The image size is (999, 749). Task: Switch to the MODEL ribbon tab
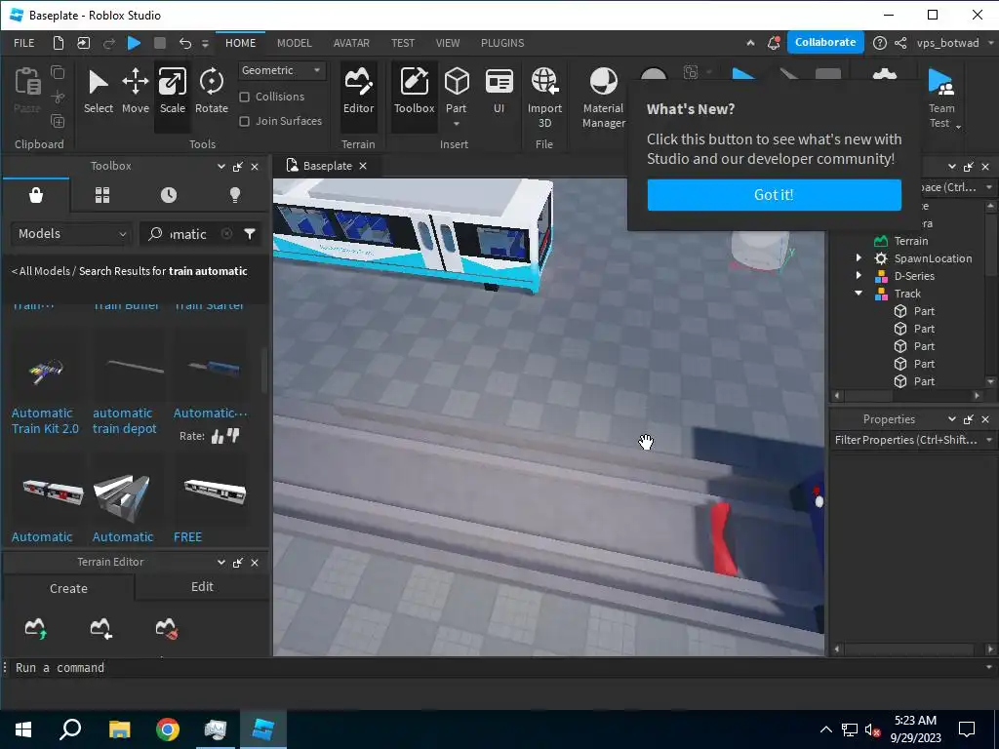[295, 43]
